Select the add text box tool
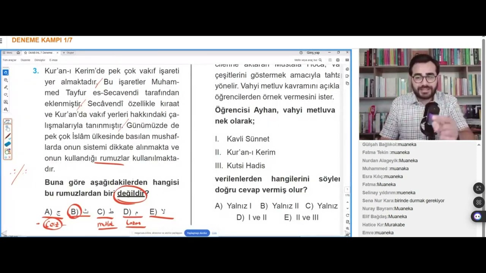This screenshot has height=273, width=486. coord(5,102)
